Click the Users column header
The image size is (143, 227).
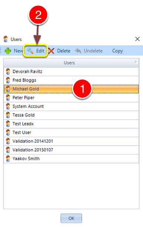[71, 63]
